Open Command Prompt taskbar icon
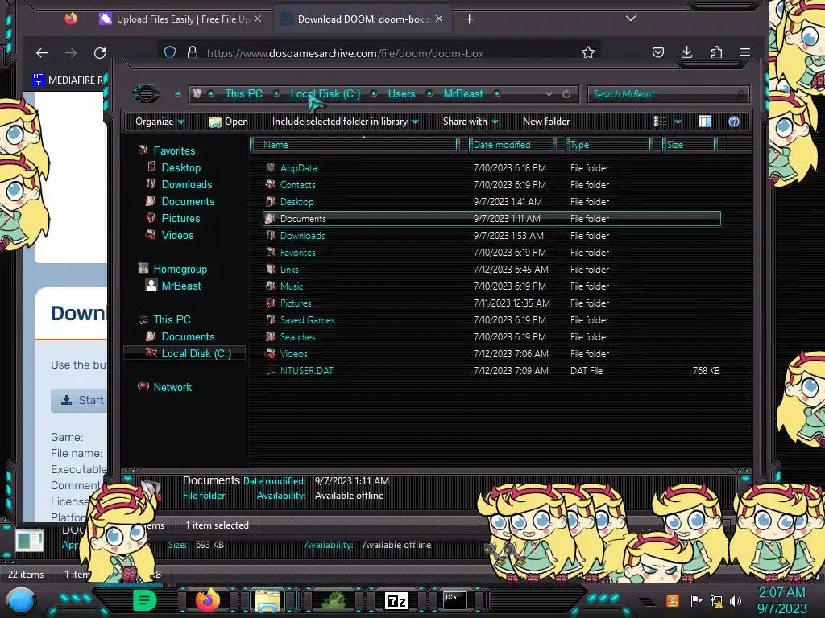This screenshot has width=825, height=618. [454, 599]
